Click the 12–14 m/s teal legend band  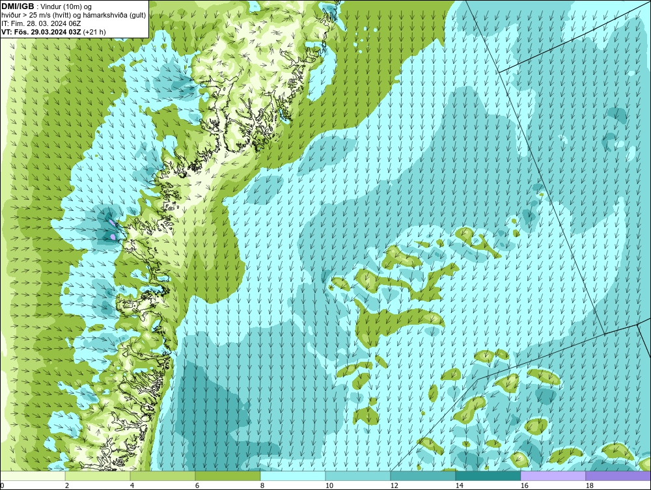[x=423, y=476]
